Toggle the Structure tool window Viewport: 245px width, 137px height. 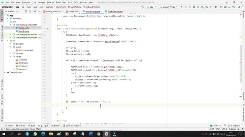click(2, 84)
